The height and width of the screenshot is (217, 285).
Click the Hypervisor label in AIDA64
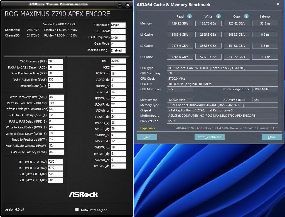coord(148,128)
